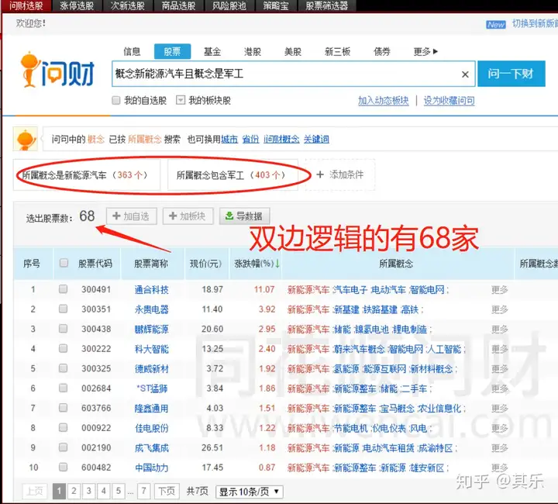Switch to the 策略宝 tab
This screenshot has width=558, height=504.
tap(276, 5)
